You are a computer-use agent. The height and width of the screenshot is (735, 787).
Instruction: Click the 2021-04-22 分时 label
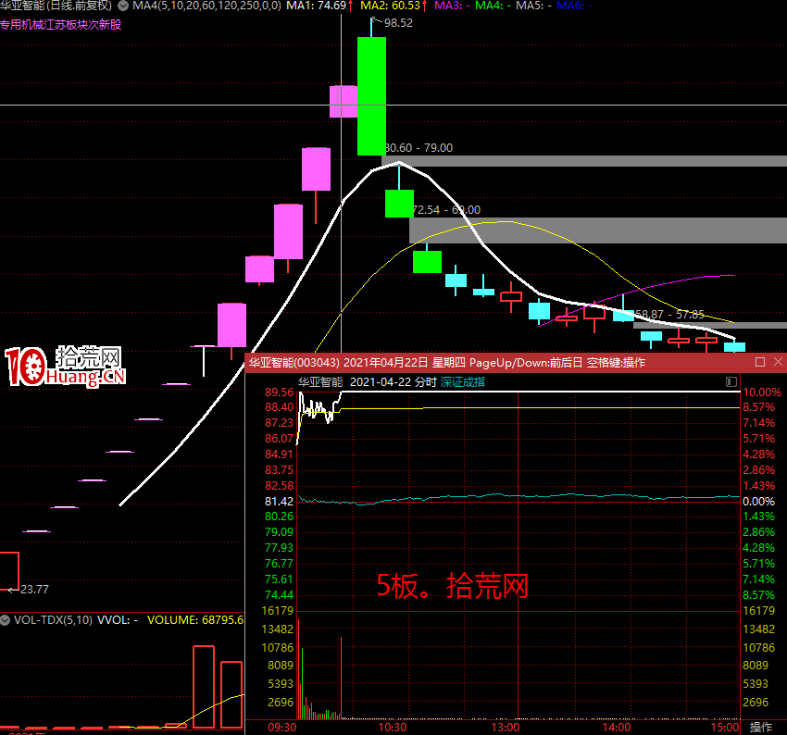point(393,382)
